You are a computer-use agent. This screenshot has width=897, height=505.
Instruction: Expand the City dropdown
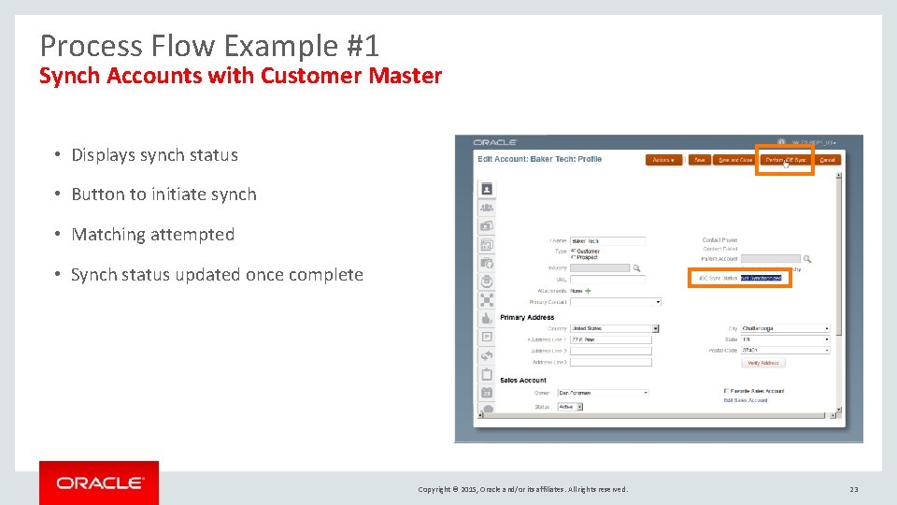coord(827,328)
